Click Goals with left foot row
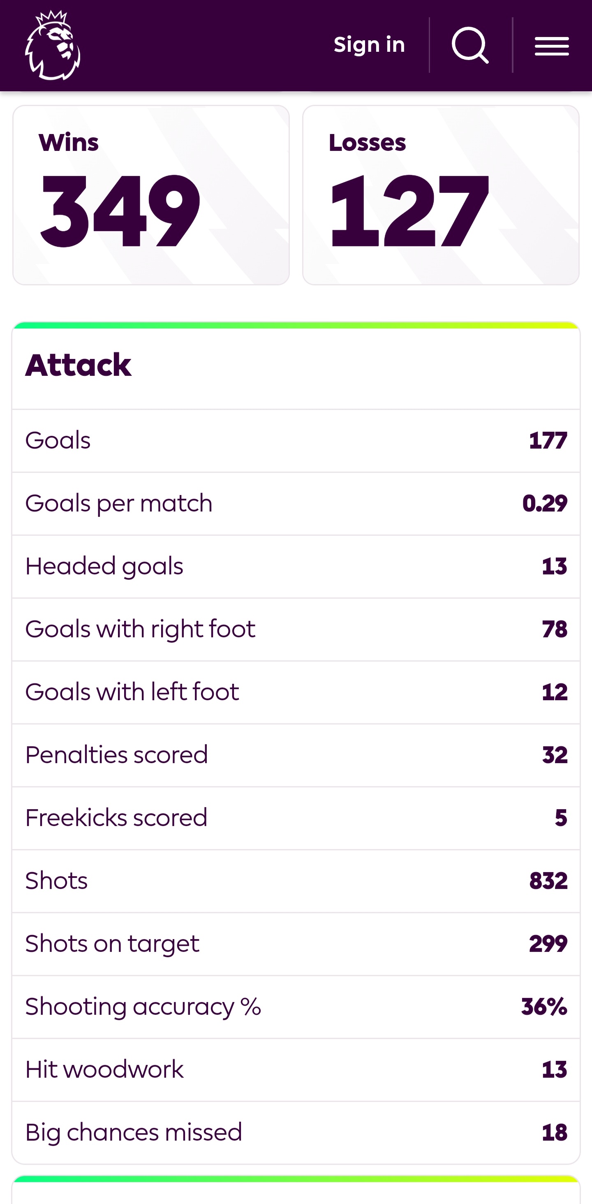The height and width of the screenshot is (1204, 592). 296,692
